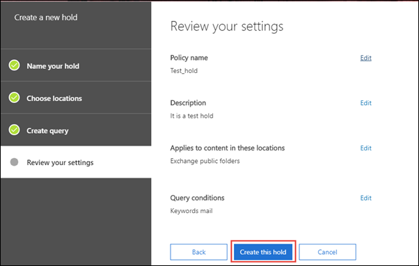Click the 'Description' label
Viewport: 419px width, 266px height.
click(188, 103)
